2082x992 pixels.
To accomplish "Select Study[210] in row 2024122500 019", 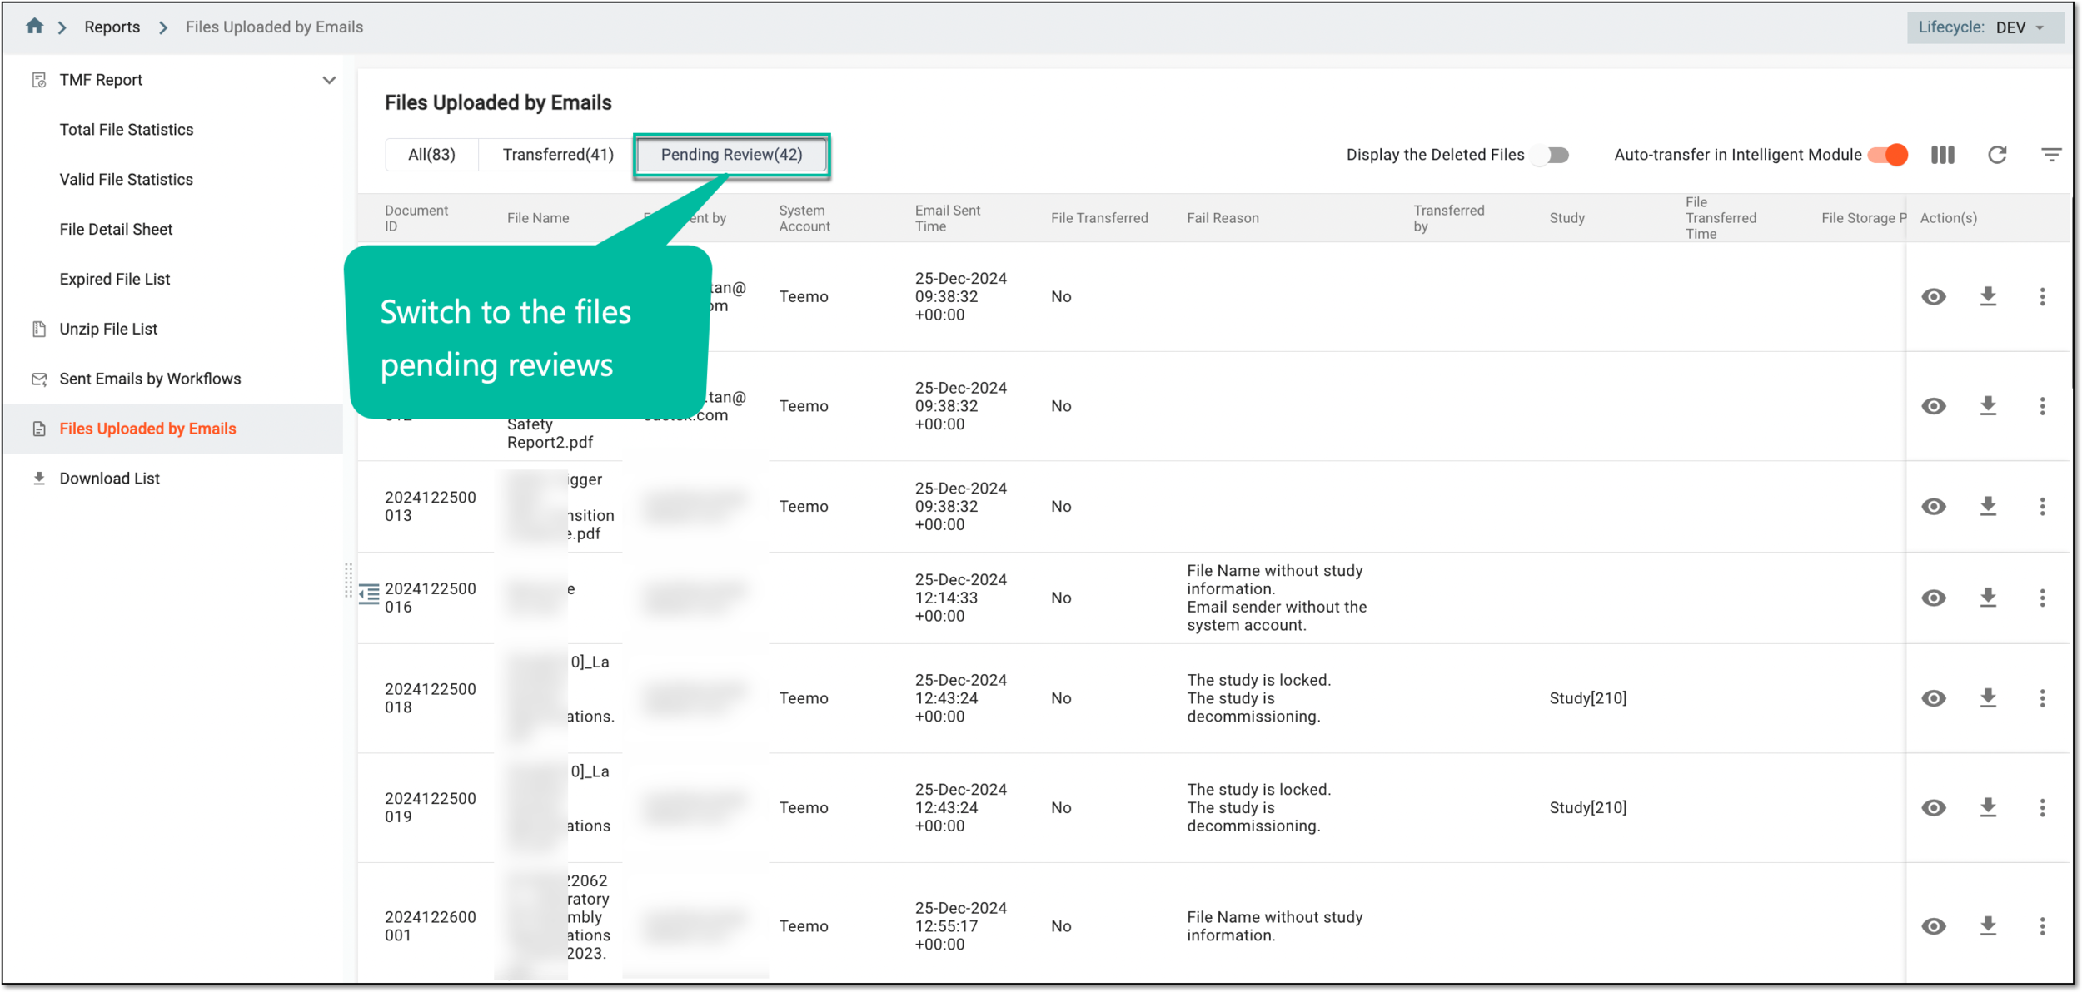I will (x=1587, y=808).
